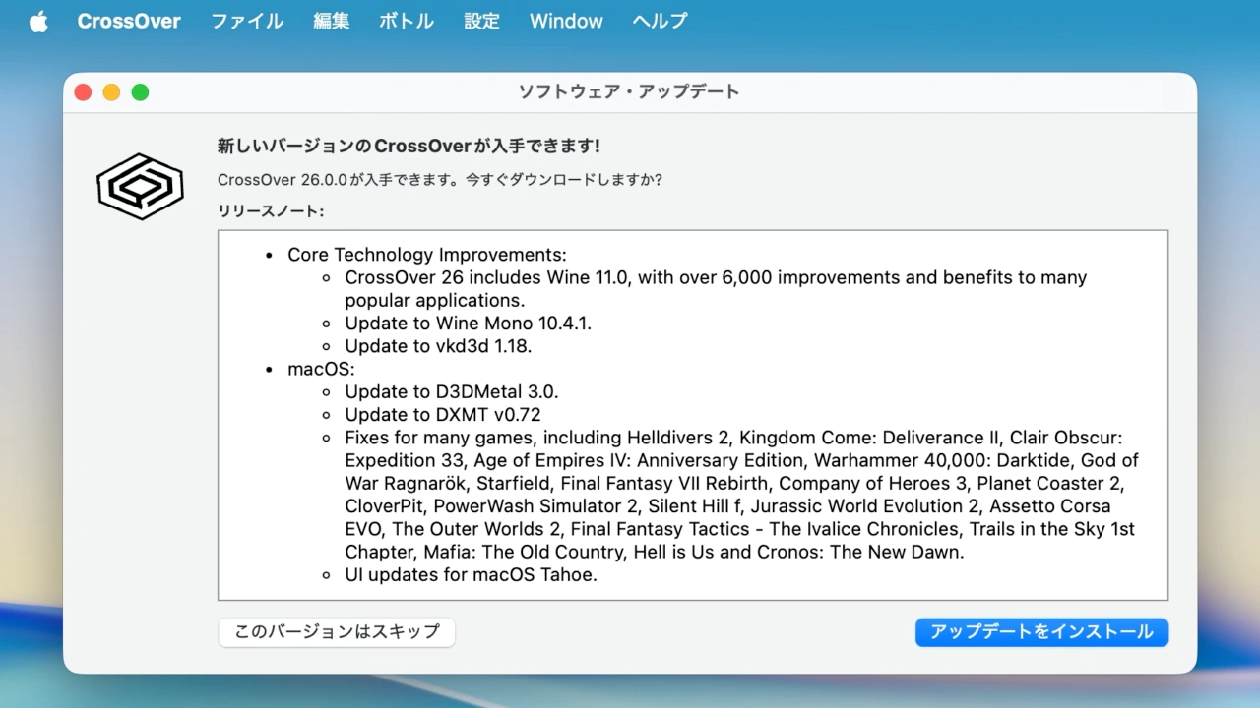Maximize the window with the green button
This screenshot has width=1260, height=708.
[x=140, y=91]
